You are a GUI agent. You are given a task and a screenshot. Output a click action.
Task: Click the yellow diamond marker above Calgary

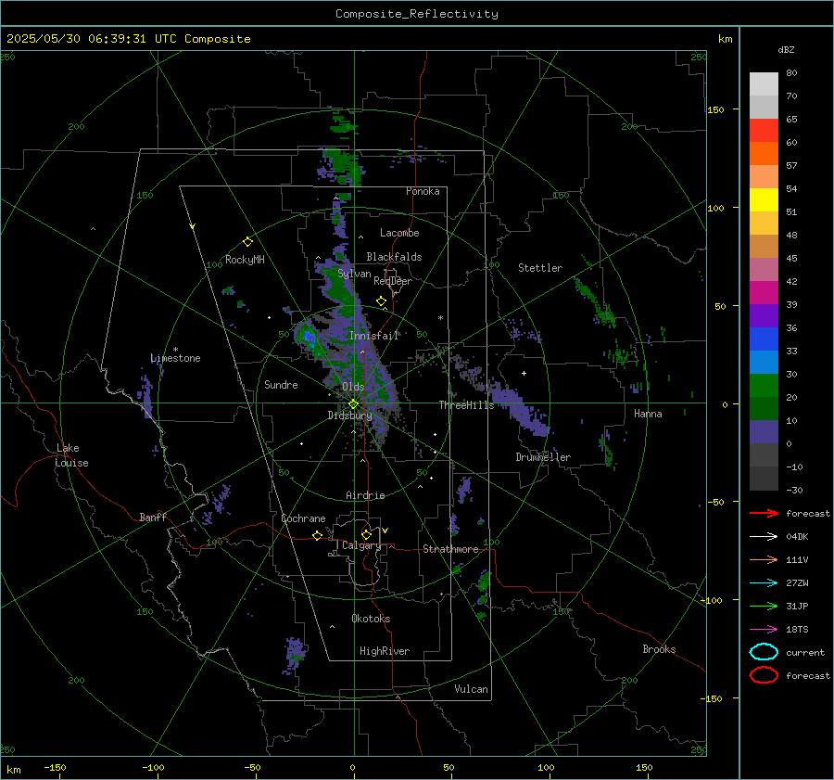click(366, 534)
